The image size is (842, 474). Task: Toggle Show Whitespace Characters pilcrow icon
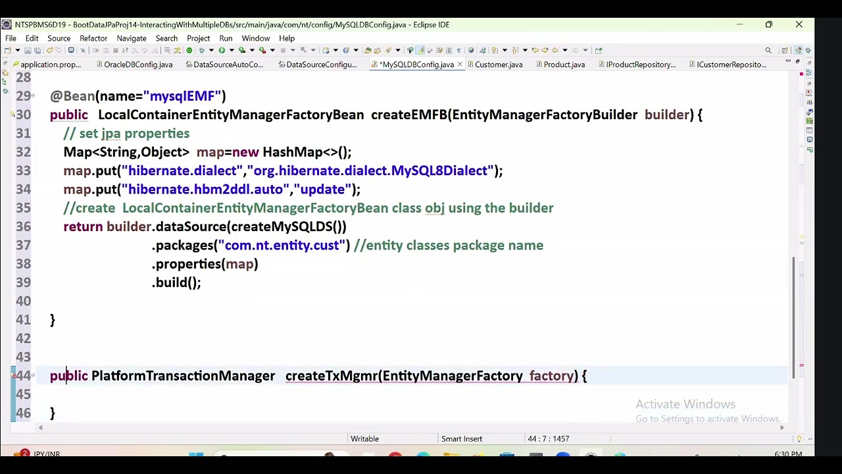click(458, 50)
